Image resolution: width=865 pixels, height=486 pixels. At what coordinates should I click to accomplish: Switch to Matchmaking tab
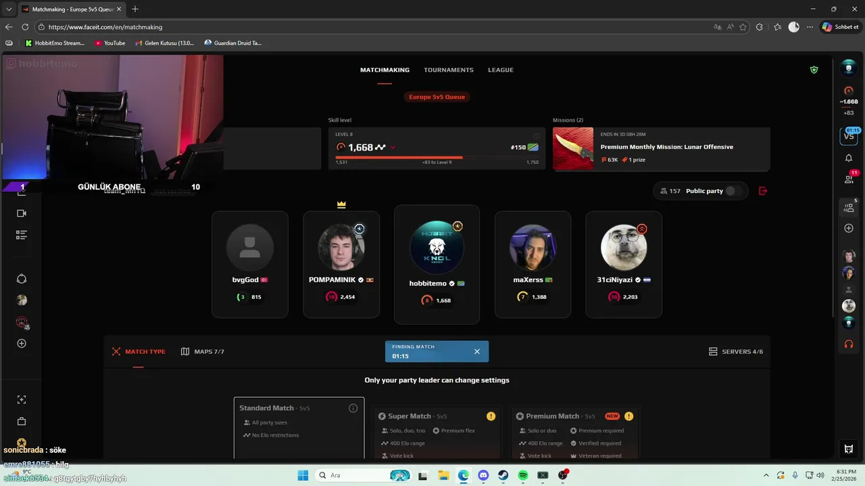pyautogui.click(x=385, y=70)
